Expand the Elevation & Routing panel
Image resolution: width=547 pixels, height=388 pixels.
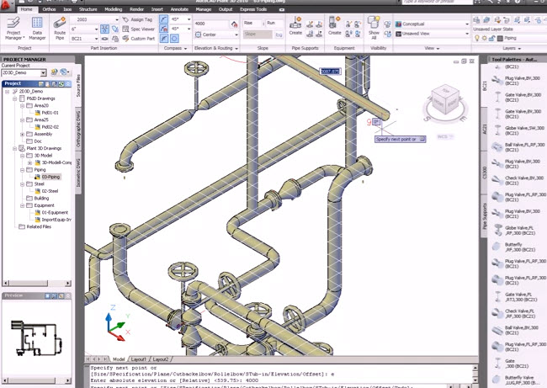click(x=216, y=48)
